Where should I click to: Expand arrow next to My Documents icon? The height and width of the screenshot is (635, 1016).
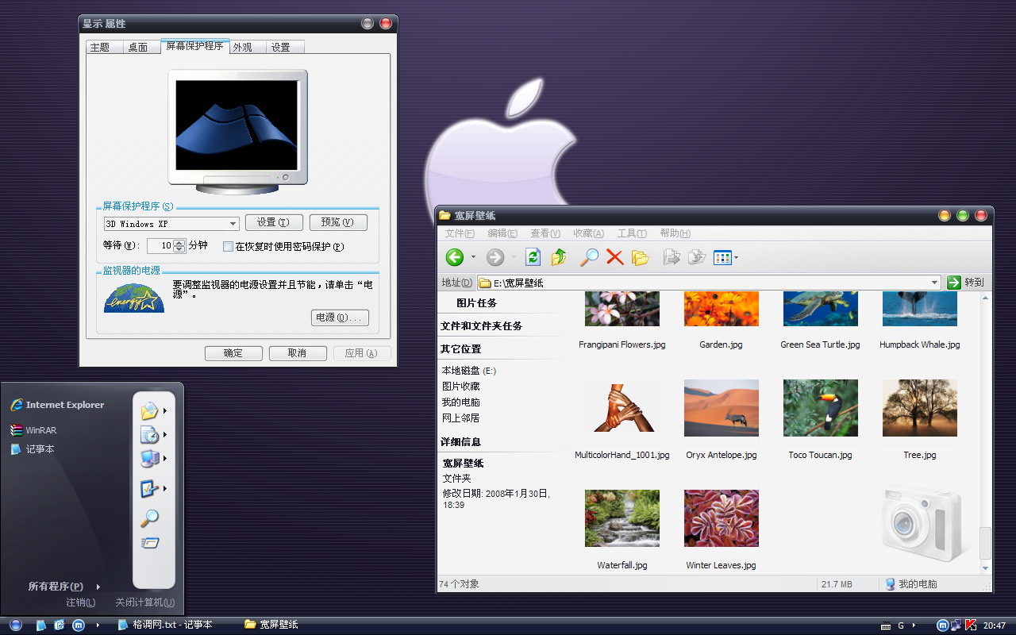pos(165,411)
